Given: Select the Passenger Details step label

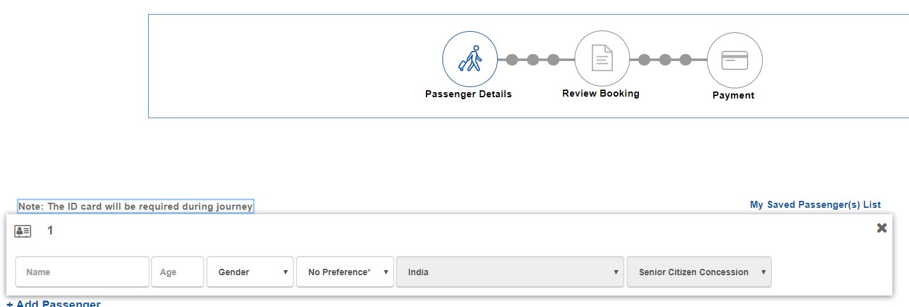Looking at the screenshot, I should (x=468, y=94).
